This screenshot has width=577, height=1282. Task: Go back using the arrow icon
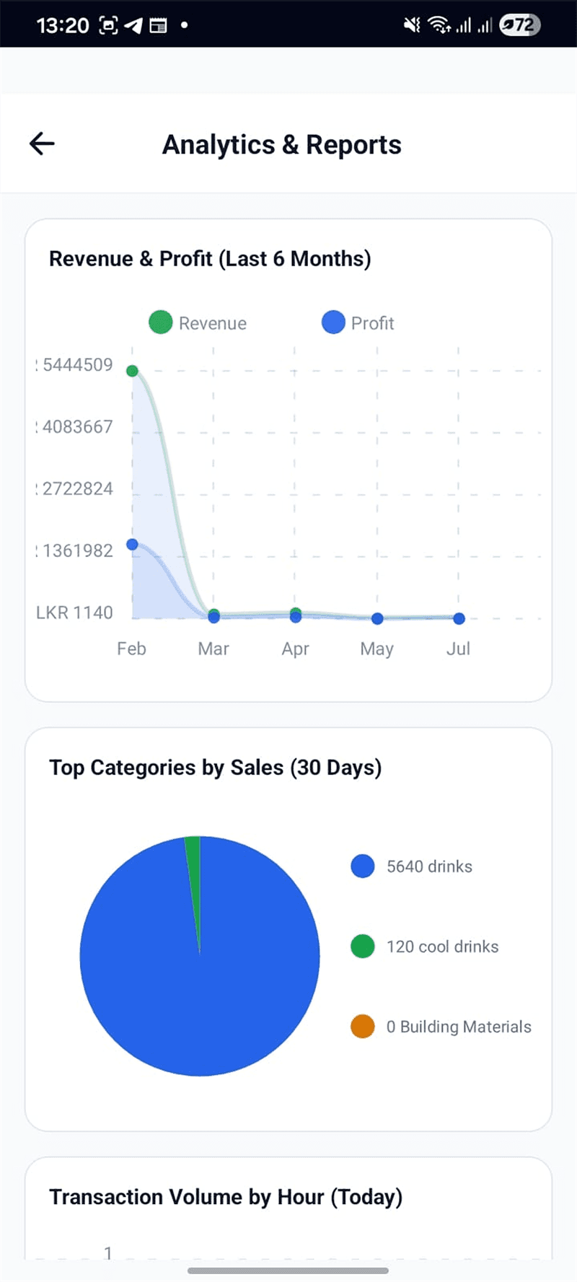[x=42, y=144]
